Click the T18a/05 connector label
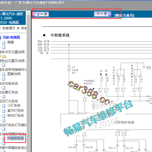 point(72,147)
